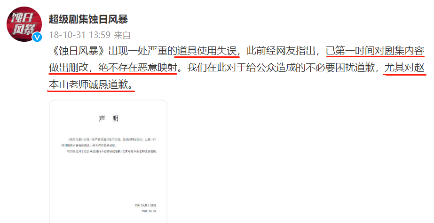Click the blue verified badge on avatar
This screenshot has height=223, width=434.
click(x=37, y=37)
